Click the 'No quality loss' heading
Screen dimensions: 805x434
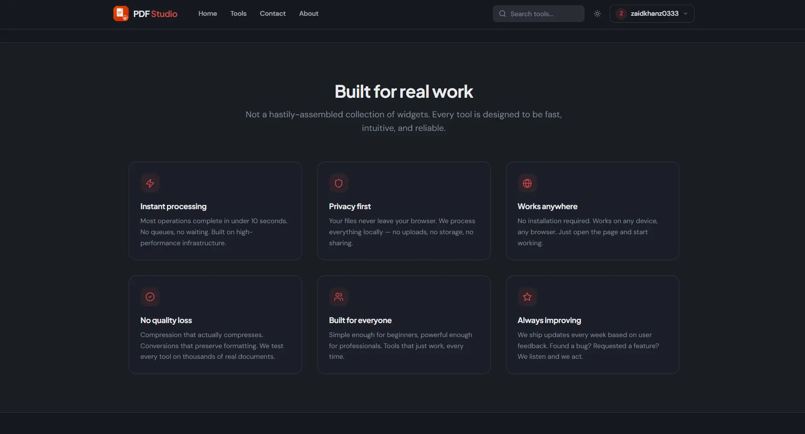click(x=166, y=321)
